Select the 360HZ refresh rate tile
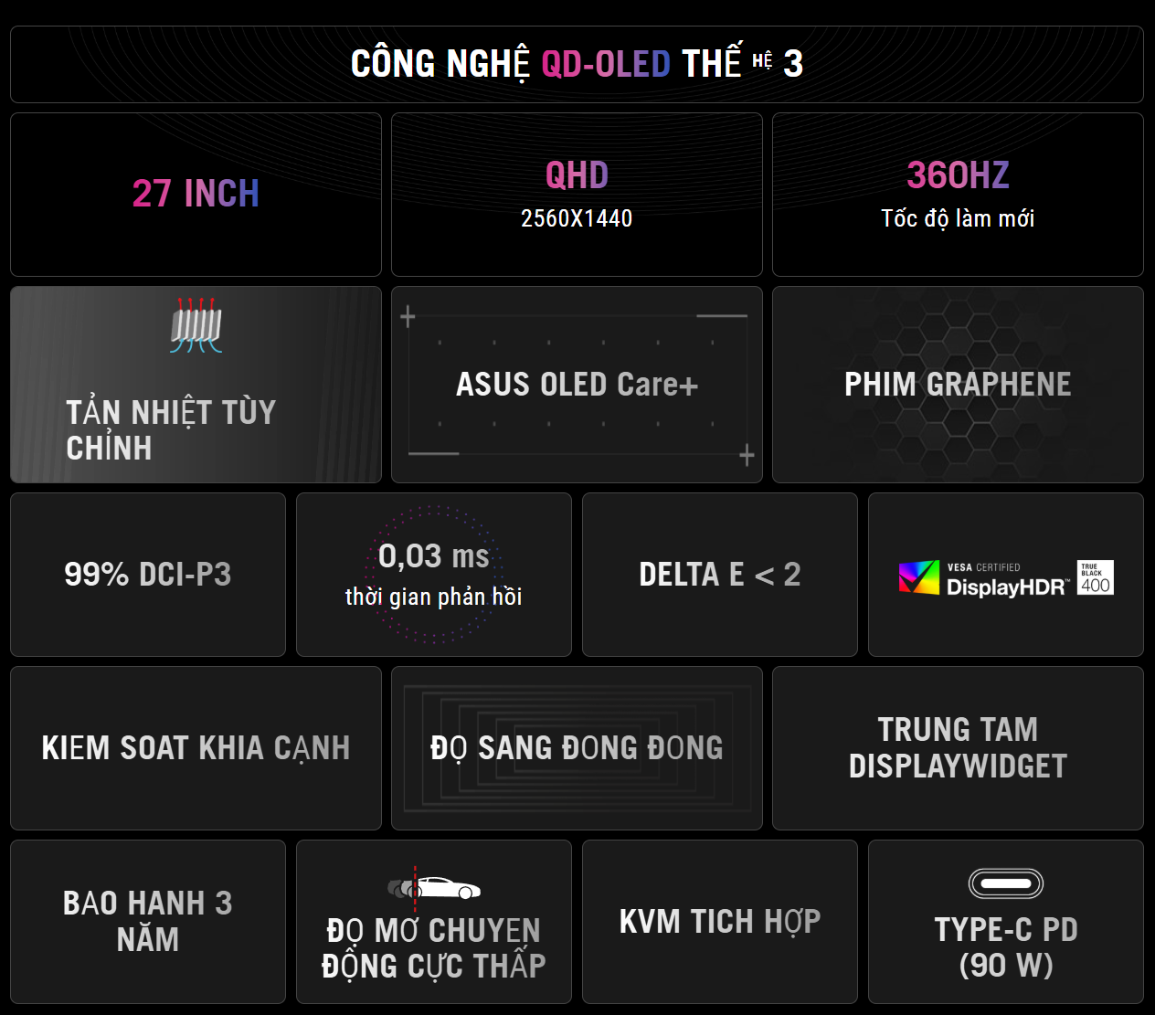The width and height of the screenshot is (1155, 1015). click(x=958, y=194)
